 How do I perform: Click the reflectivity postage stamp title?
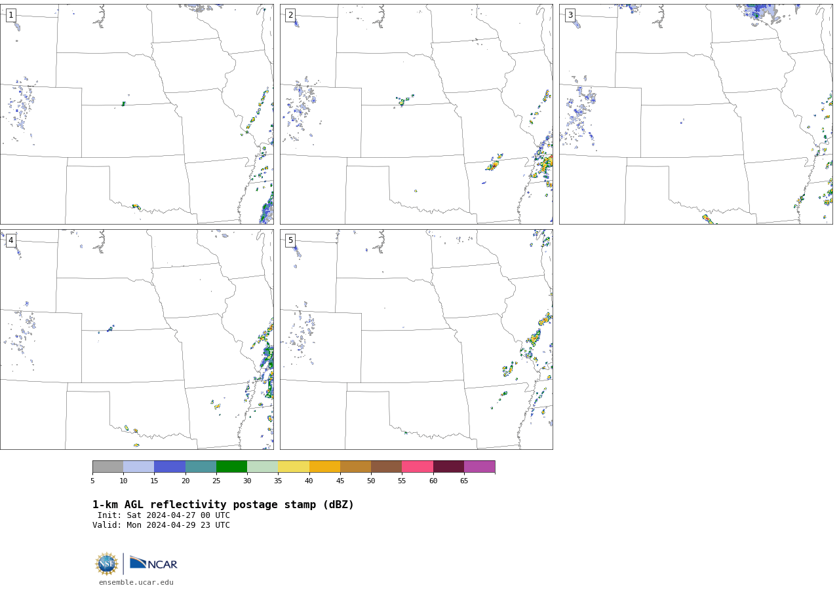coord(223,505)
